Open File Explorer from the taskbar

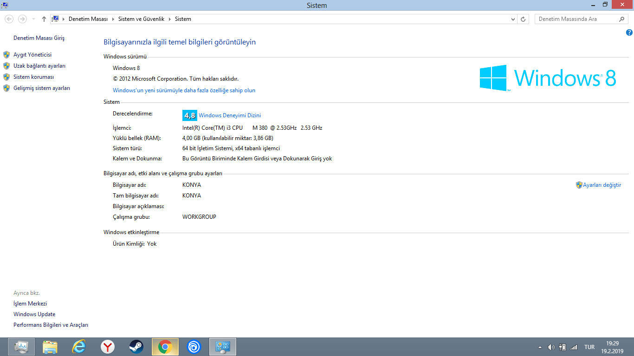(50, 347)
